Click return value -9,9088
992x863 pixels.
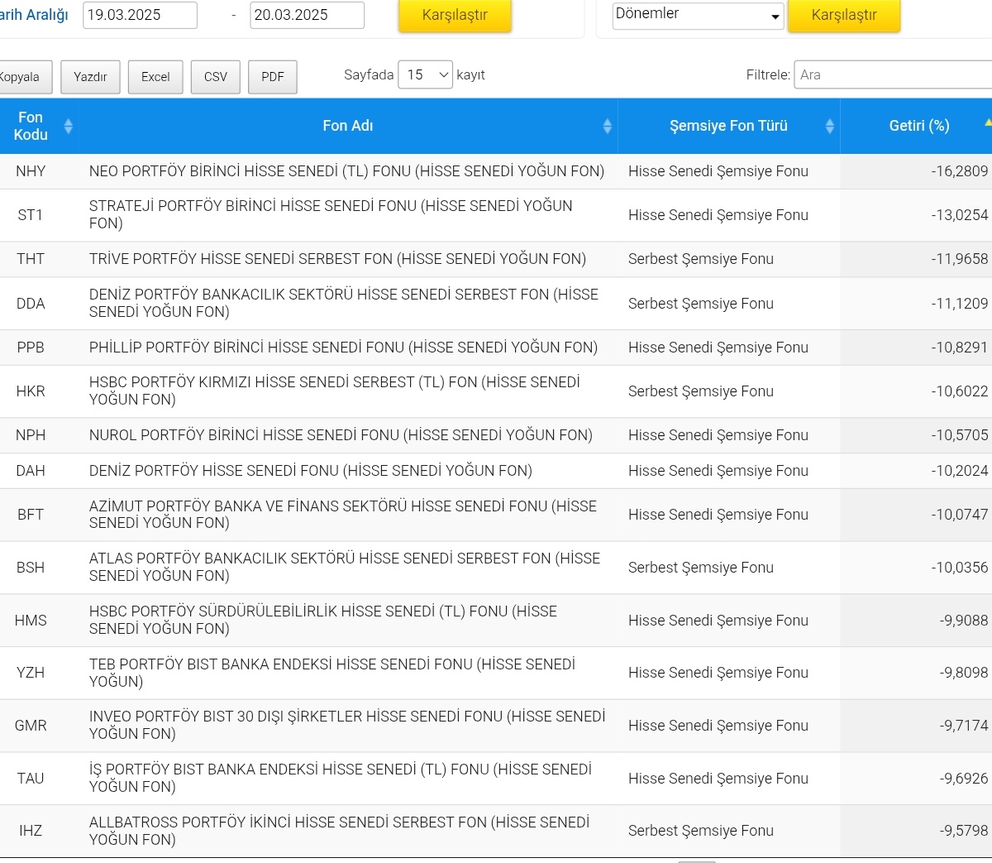[963, 621]
